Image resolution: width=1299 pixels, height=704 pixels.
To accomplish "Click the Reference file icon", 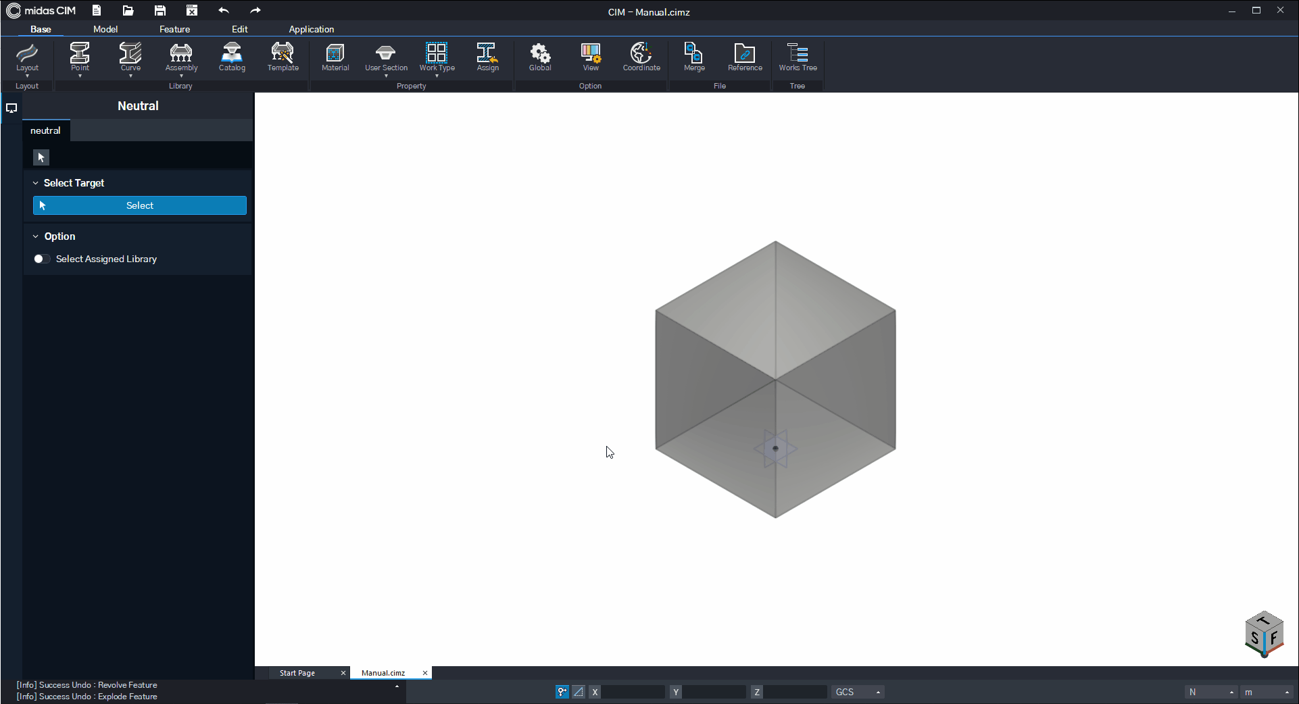I will 745,57.
